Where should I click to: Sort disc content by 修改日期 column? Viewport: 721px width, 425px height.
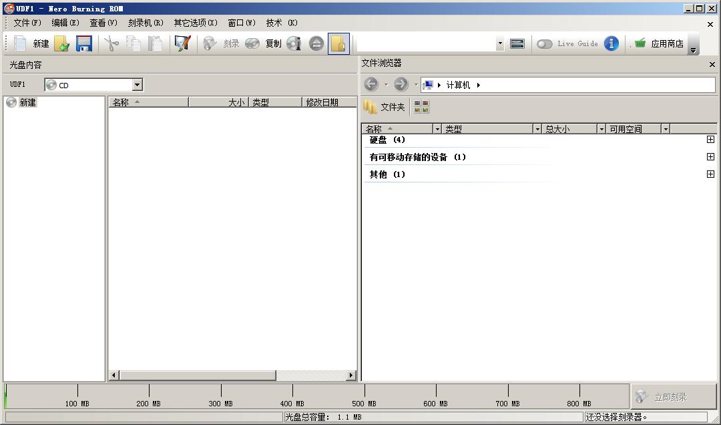point(329,102)
